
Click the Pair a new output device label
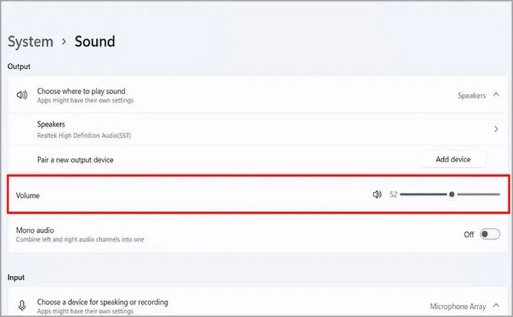point(75,160)
